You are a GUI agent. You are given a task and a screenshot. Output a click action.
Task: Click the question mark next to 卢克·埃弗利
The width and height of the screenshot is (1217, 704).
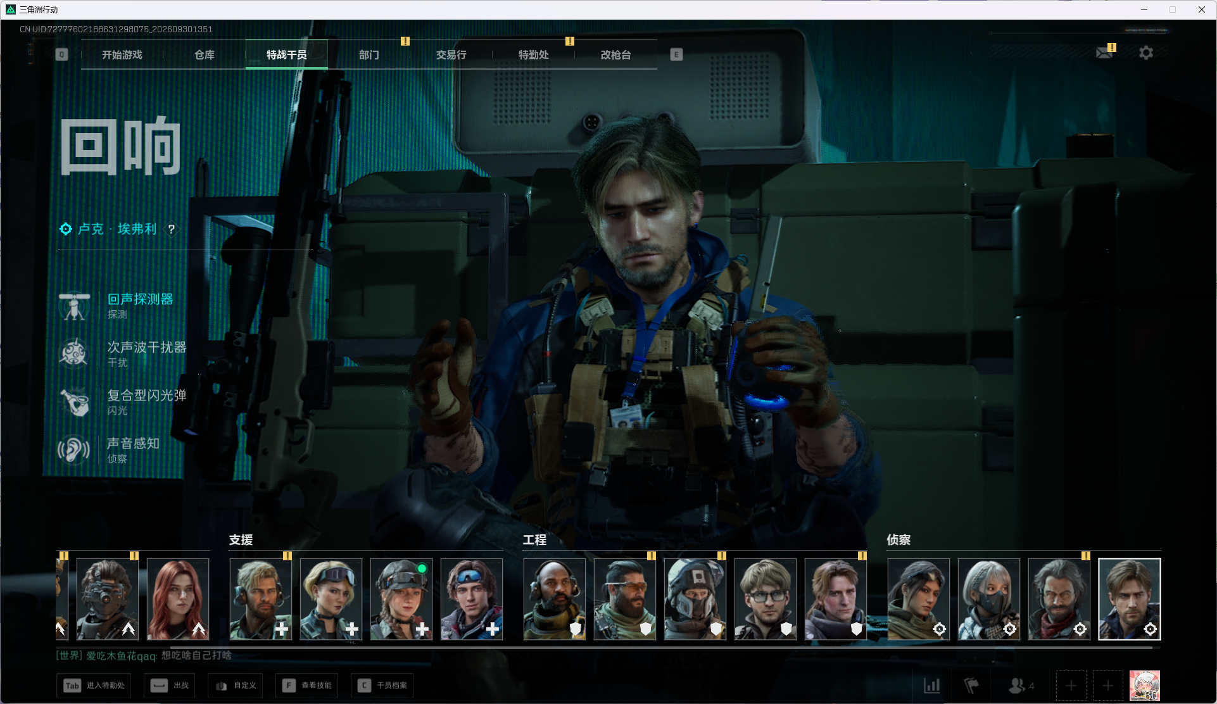(x=171, y=229)
